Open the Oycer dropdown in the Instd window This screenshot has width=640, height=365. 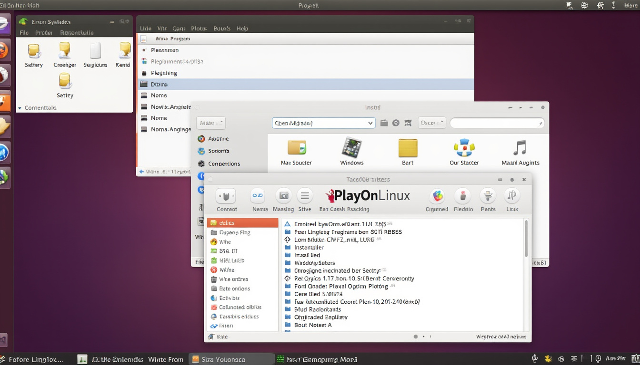point(432,123)
